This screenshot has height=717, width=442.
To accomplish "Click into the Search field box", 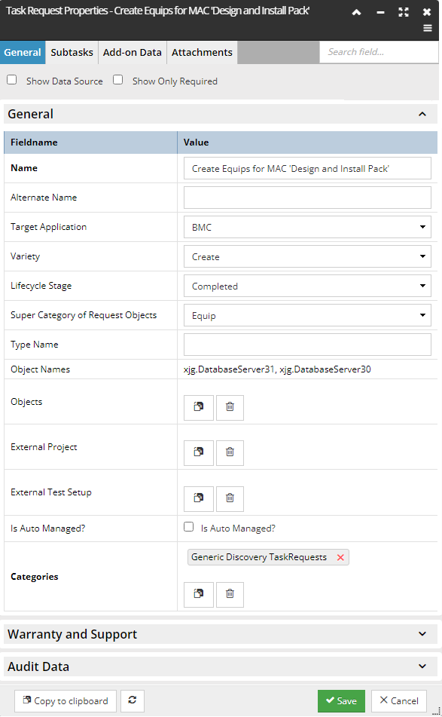I will [x=379, y=52].
